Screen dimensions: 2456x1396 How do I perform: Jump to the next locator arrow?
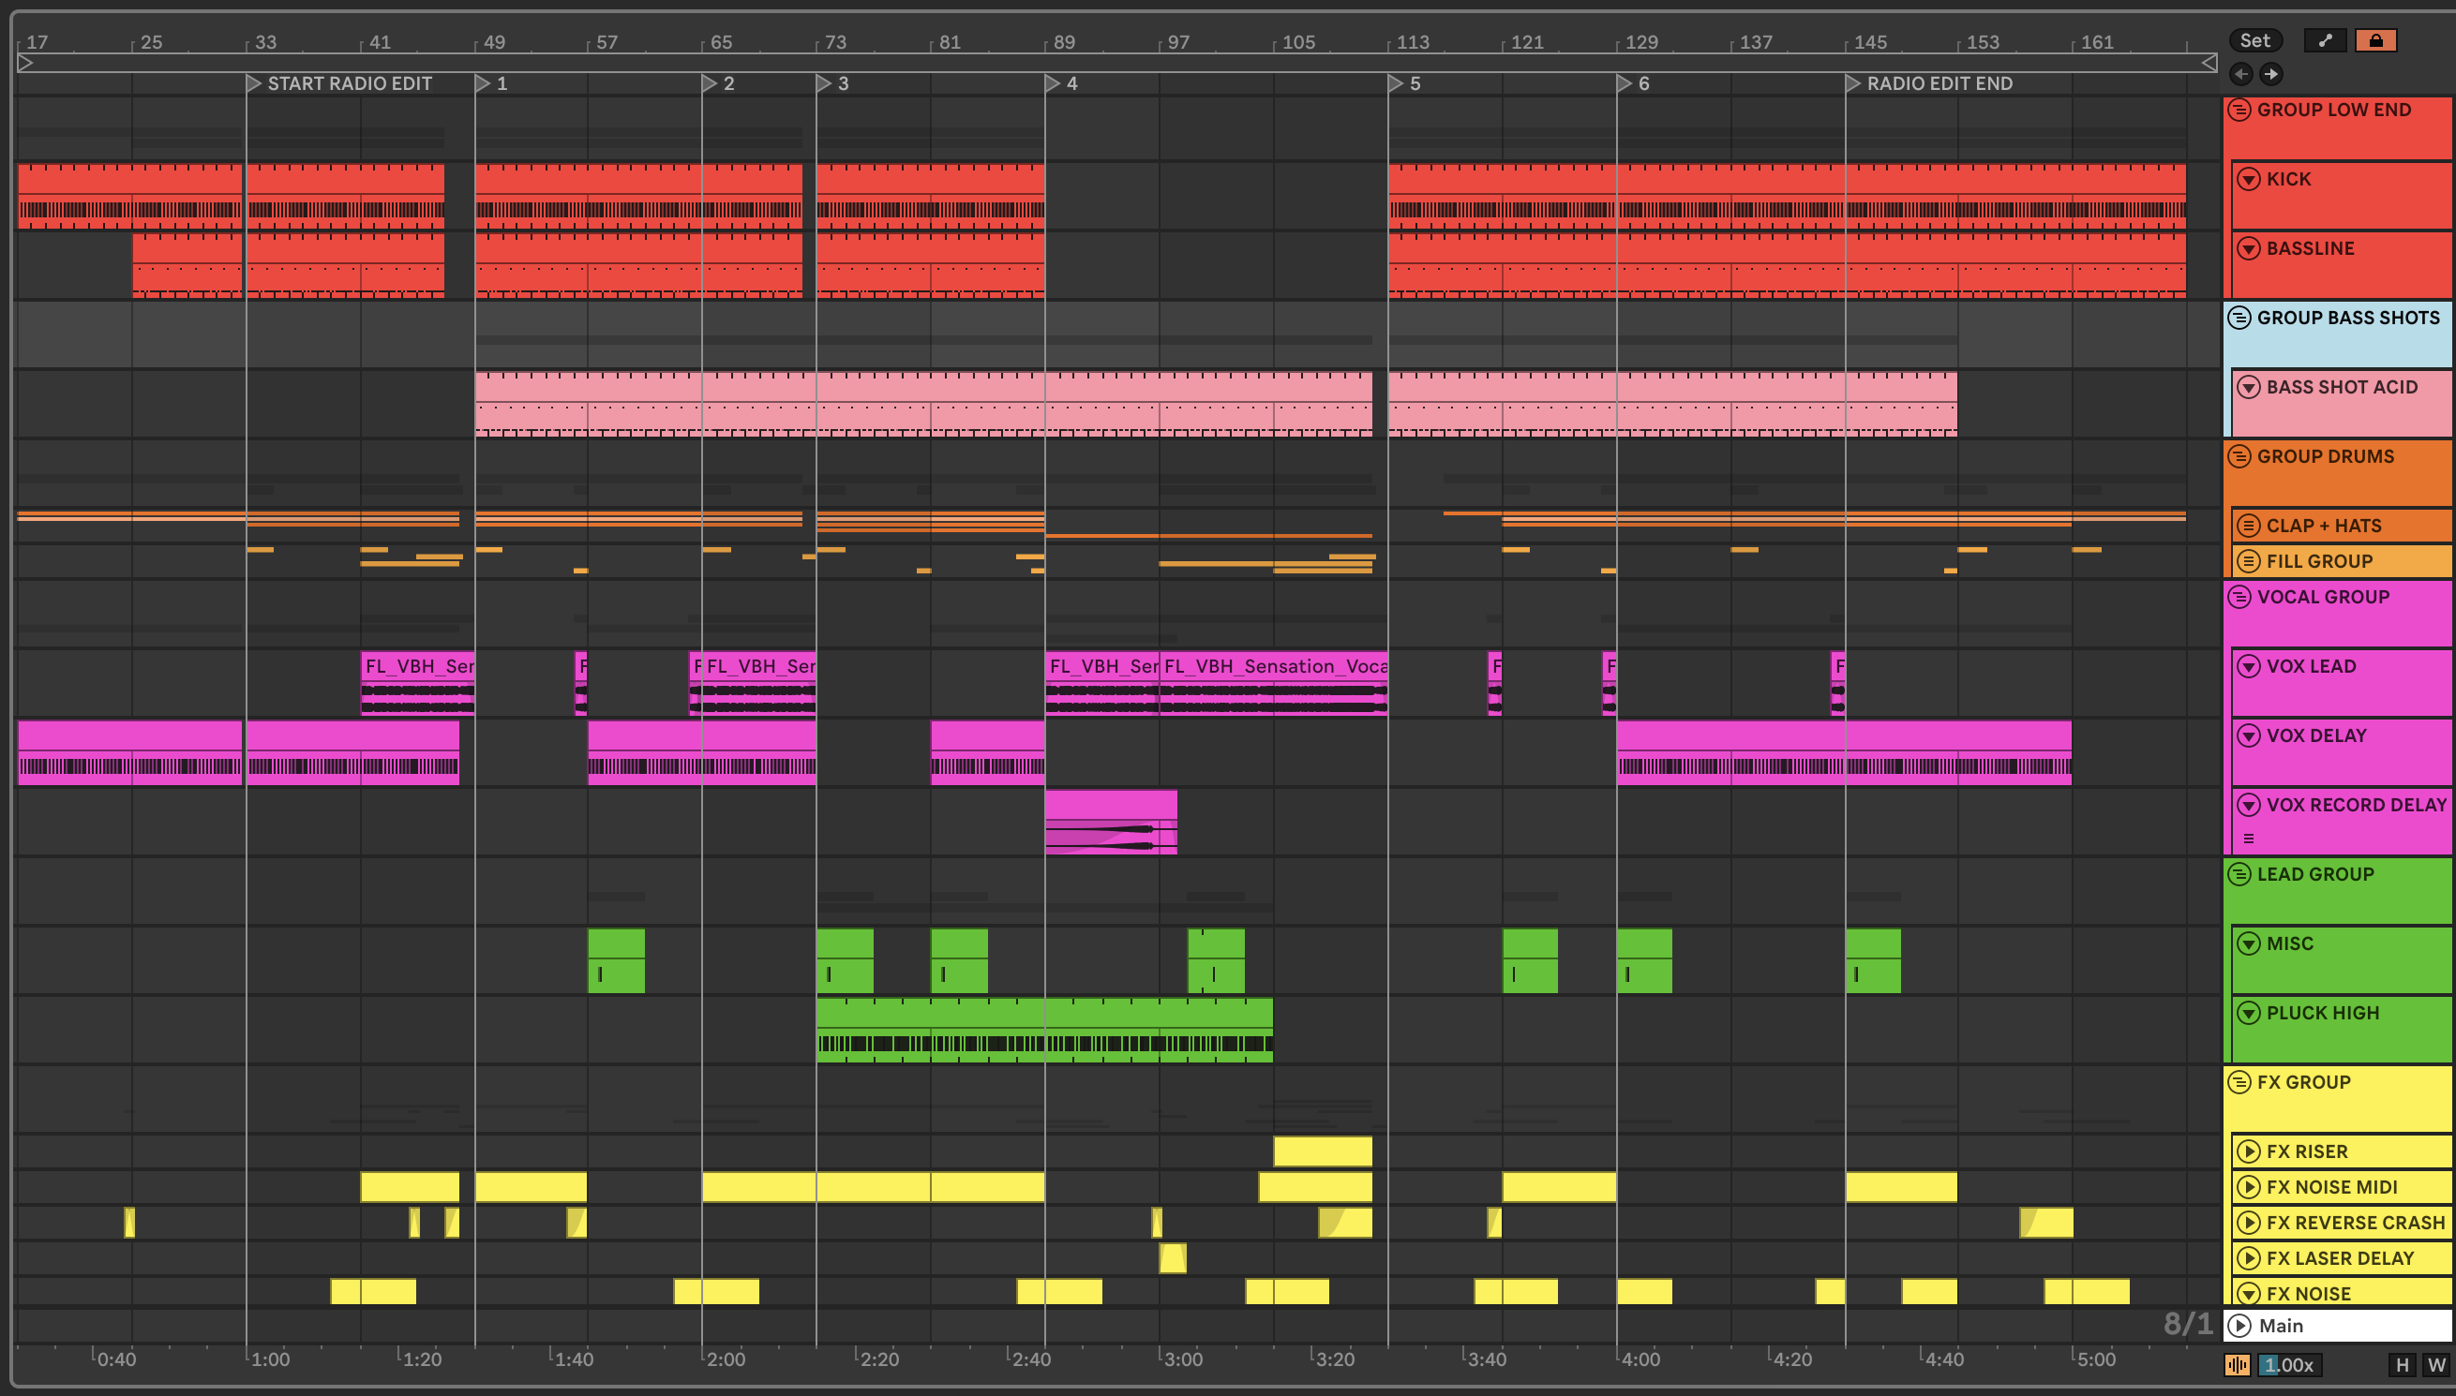pos(2271,74)
